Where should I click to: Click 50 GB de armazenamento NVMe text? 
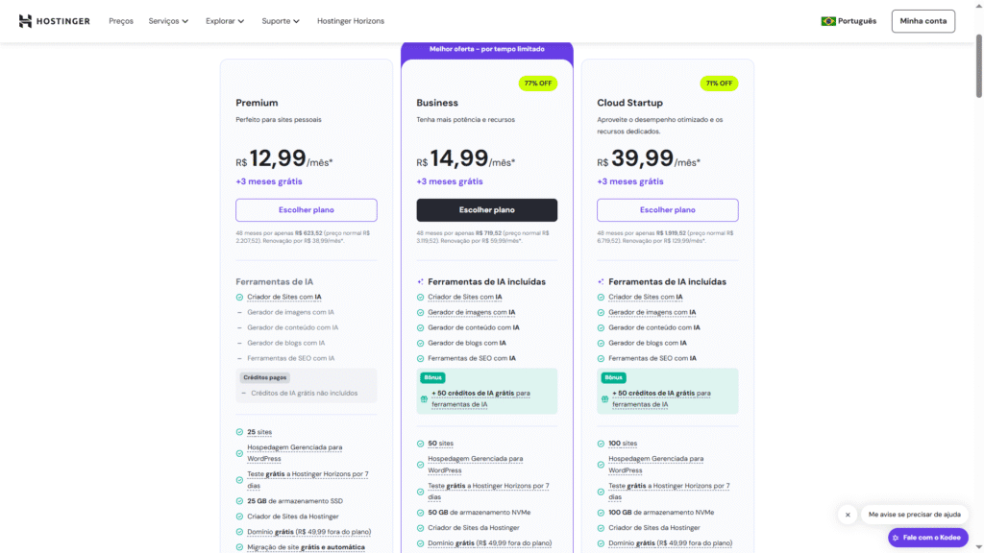(x=479, y=513)
